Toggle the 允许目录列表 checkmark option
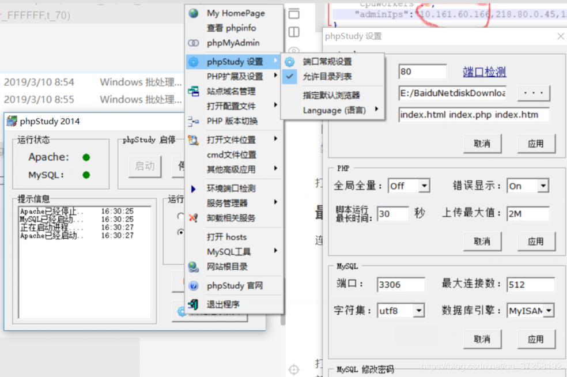 pos(290,76)
